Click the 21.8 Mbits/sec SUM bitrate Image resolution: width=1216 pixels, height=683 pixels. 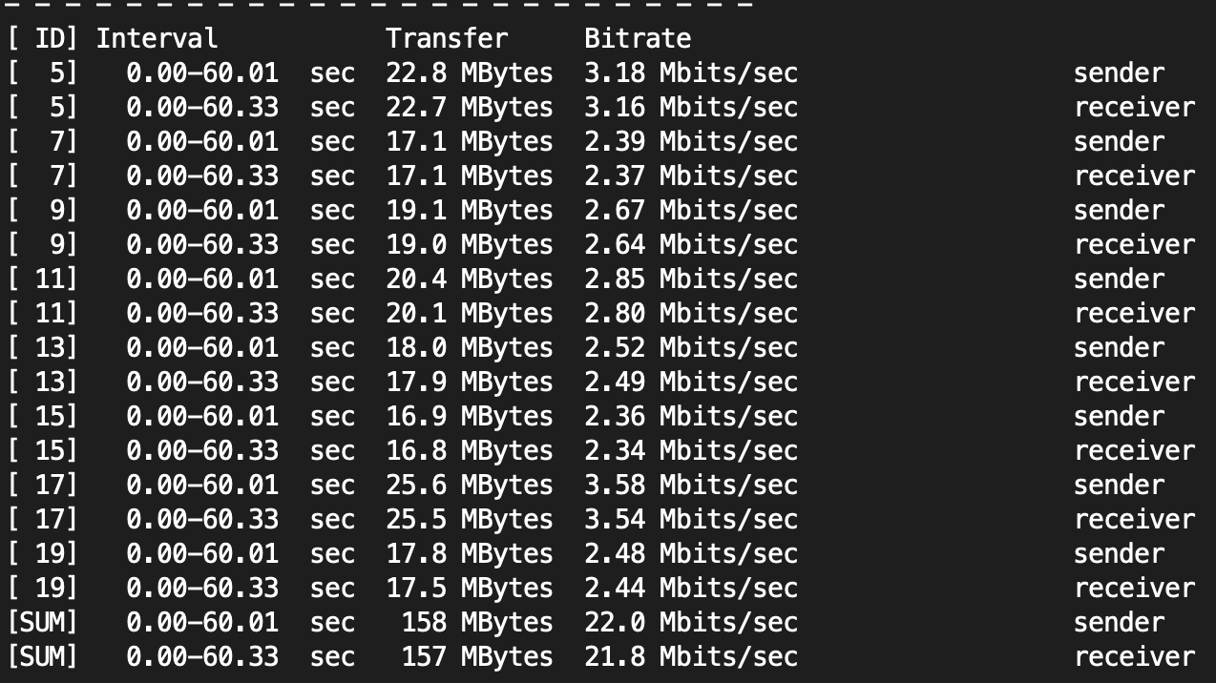(691, 657)
